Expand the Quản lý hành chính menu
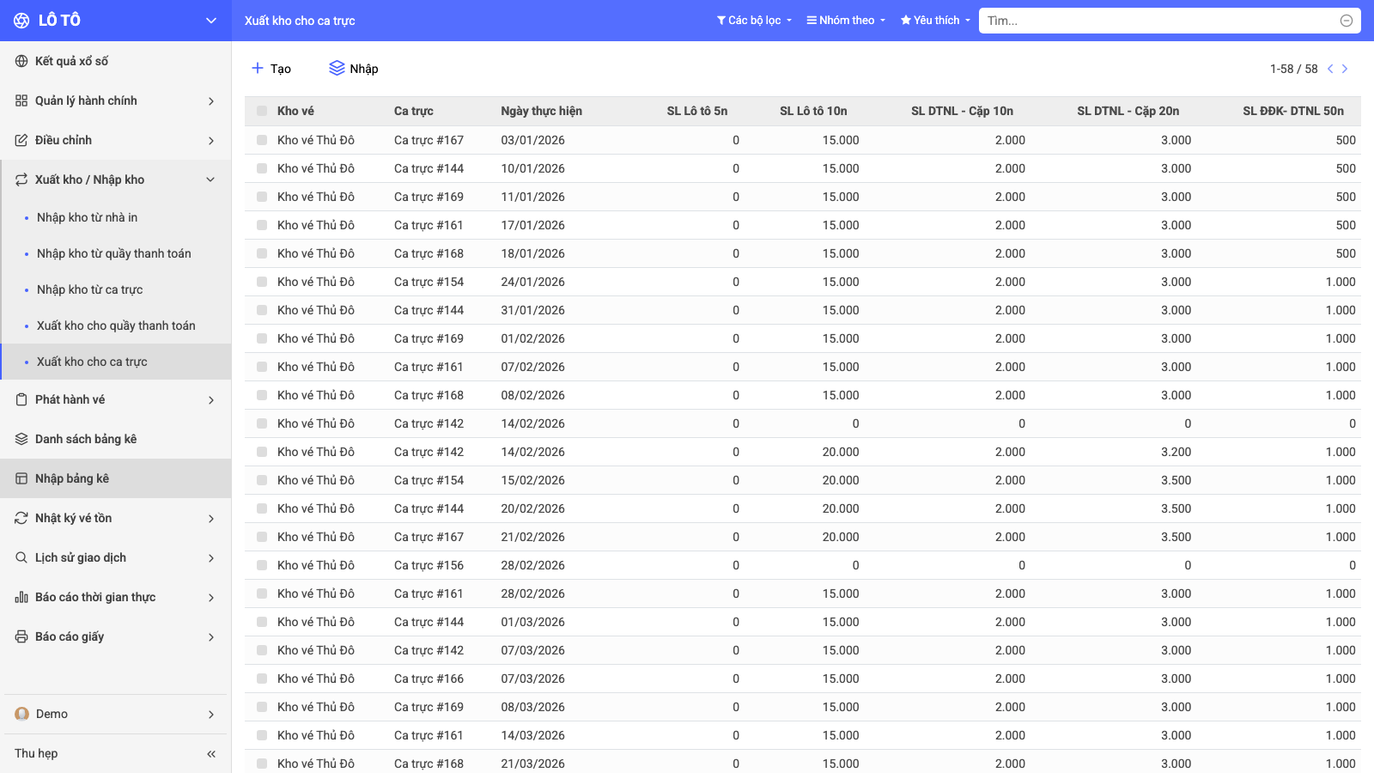Screen dimensions: 1374x773 pos(116,100)
